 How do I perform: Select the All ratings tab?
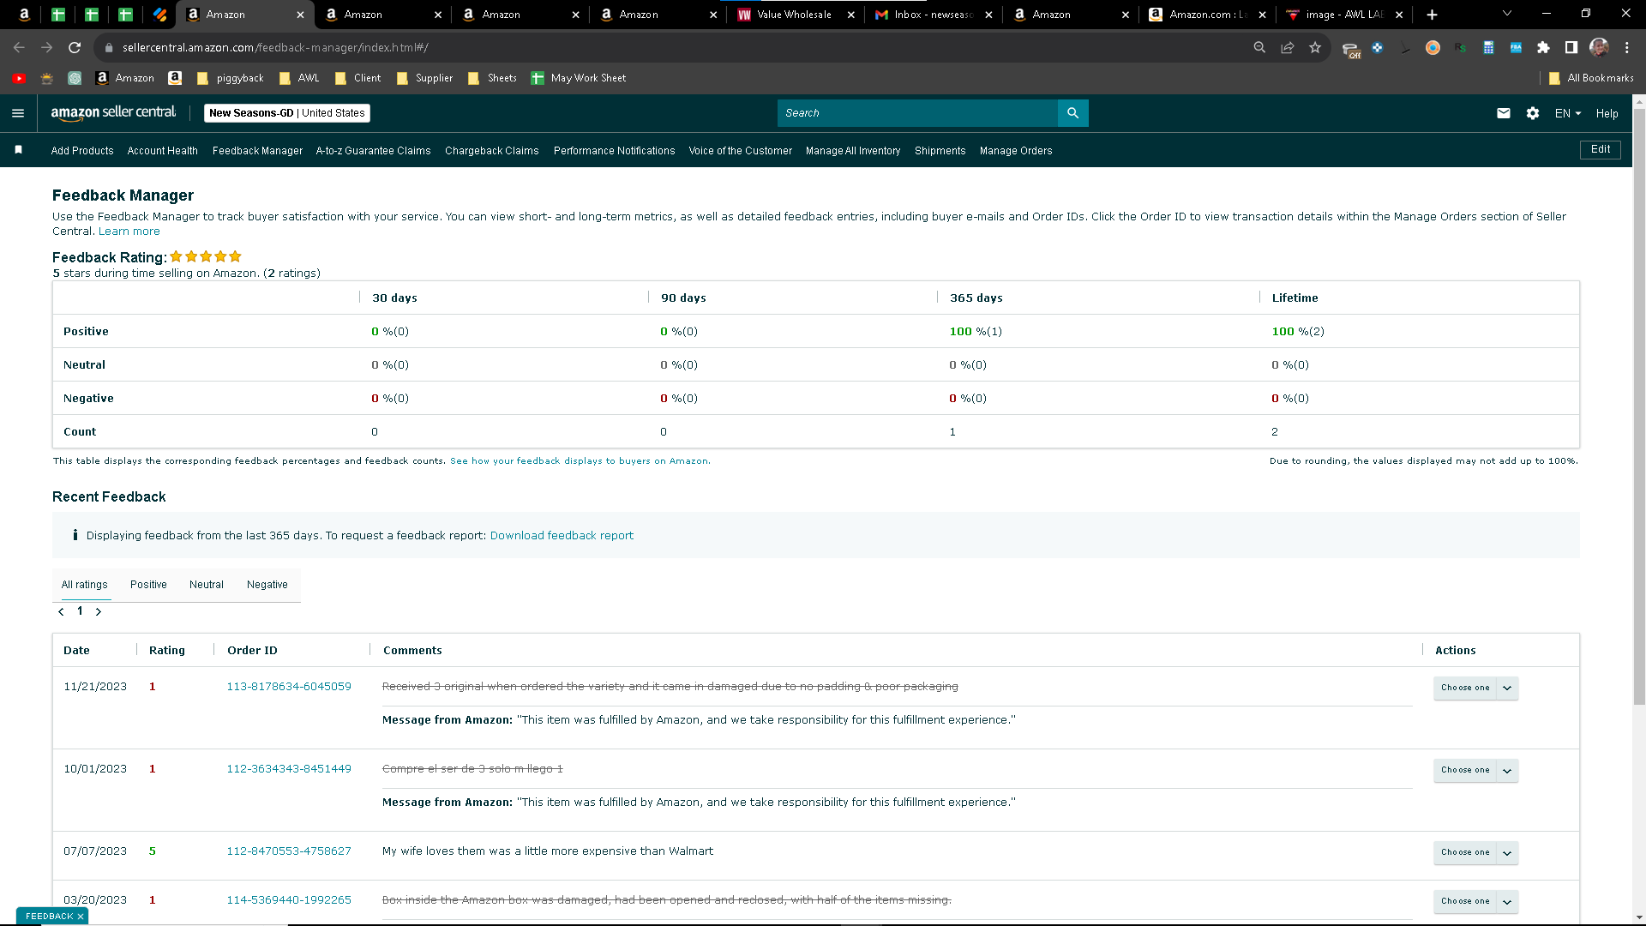point(85,585)
